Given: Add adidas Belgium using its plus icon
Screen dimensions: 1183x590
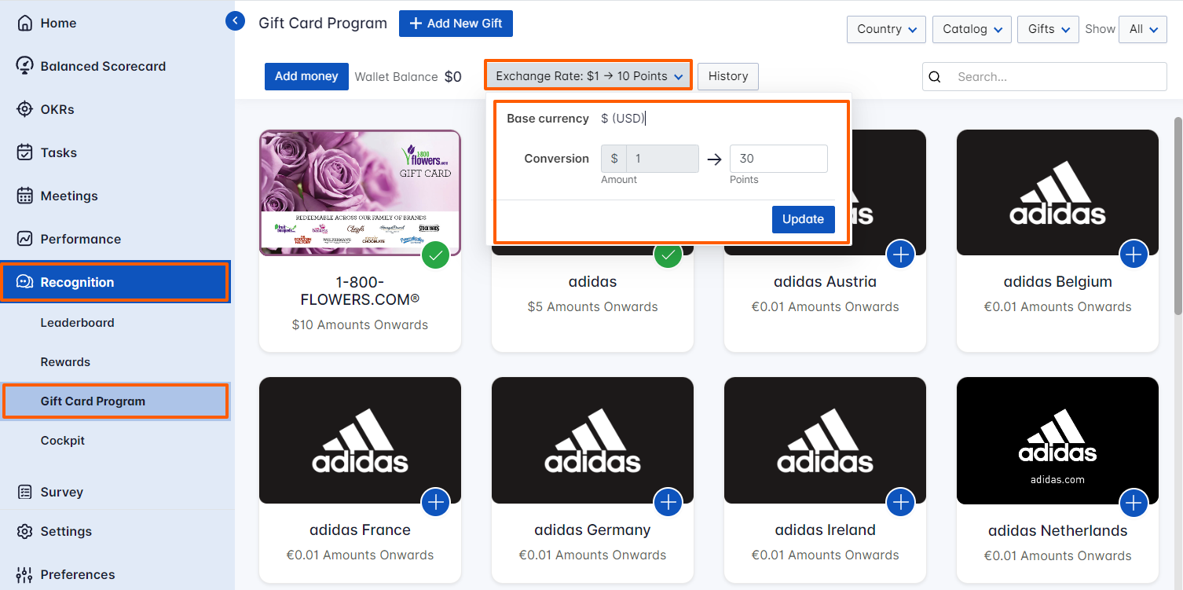Looking at the screenshot, I should click(x=1134, y=254).
